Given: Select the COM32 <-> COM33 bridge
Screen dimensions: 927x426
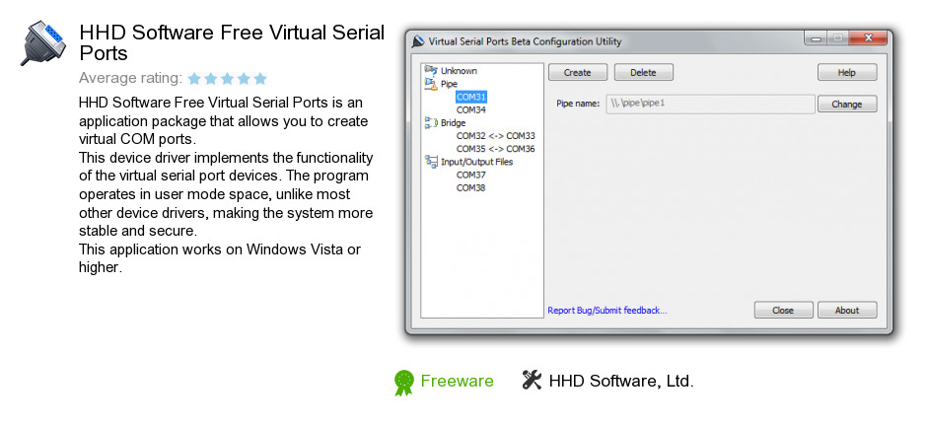Looking at the screenshot, I should coord(495,136).
